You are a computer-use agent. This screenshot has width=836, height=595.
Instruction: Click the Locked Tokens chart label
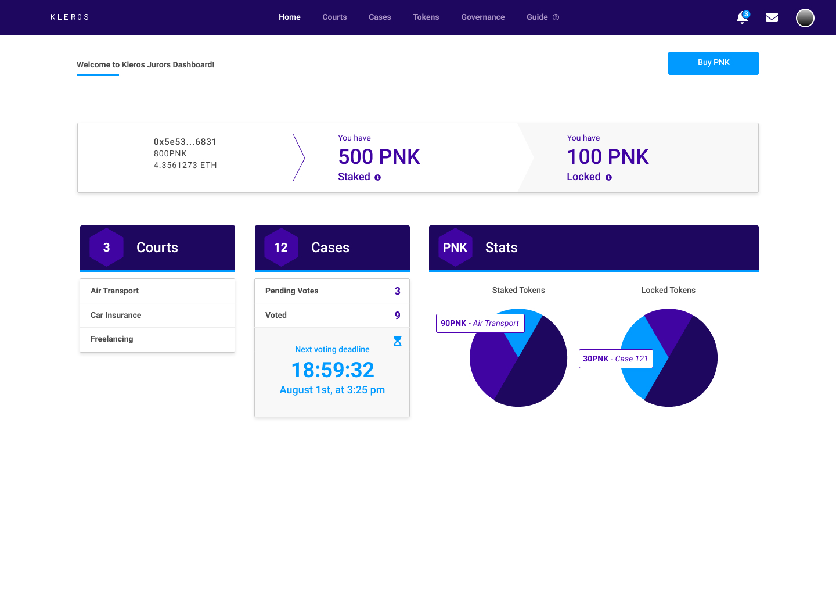tap(668, 291)
